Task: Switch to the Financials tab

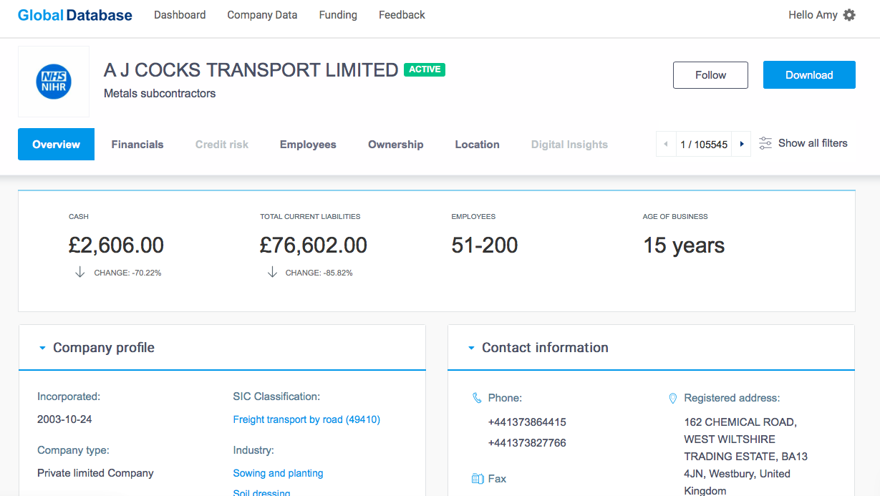Action: [x=137, y=145]
